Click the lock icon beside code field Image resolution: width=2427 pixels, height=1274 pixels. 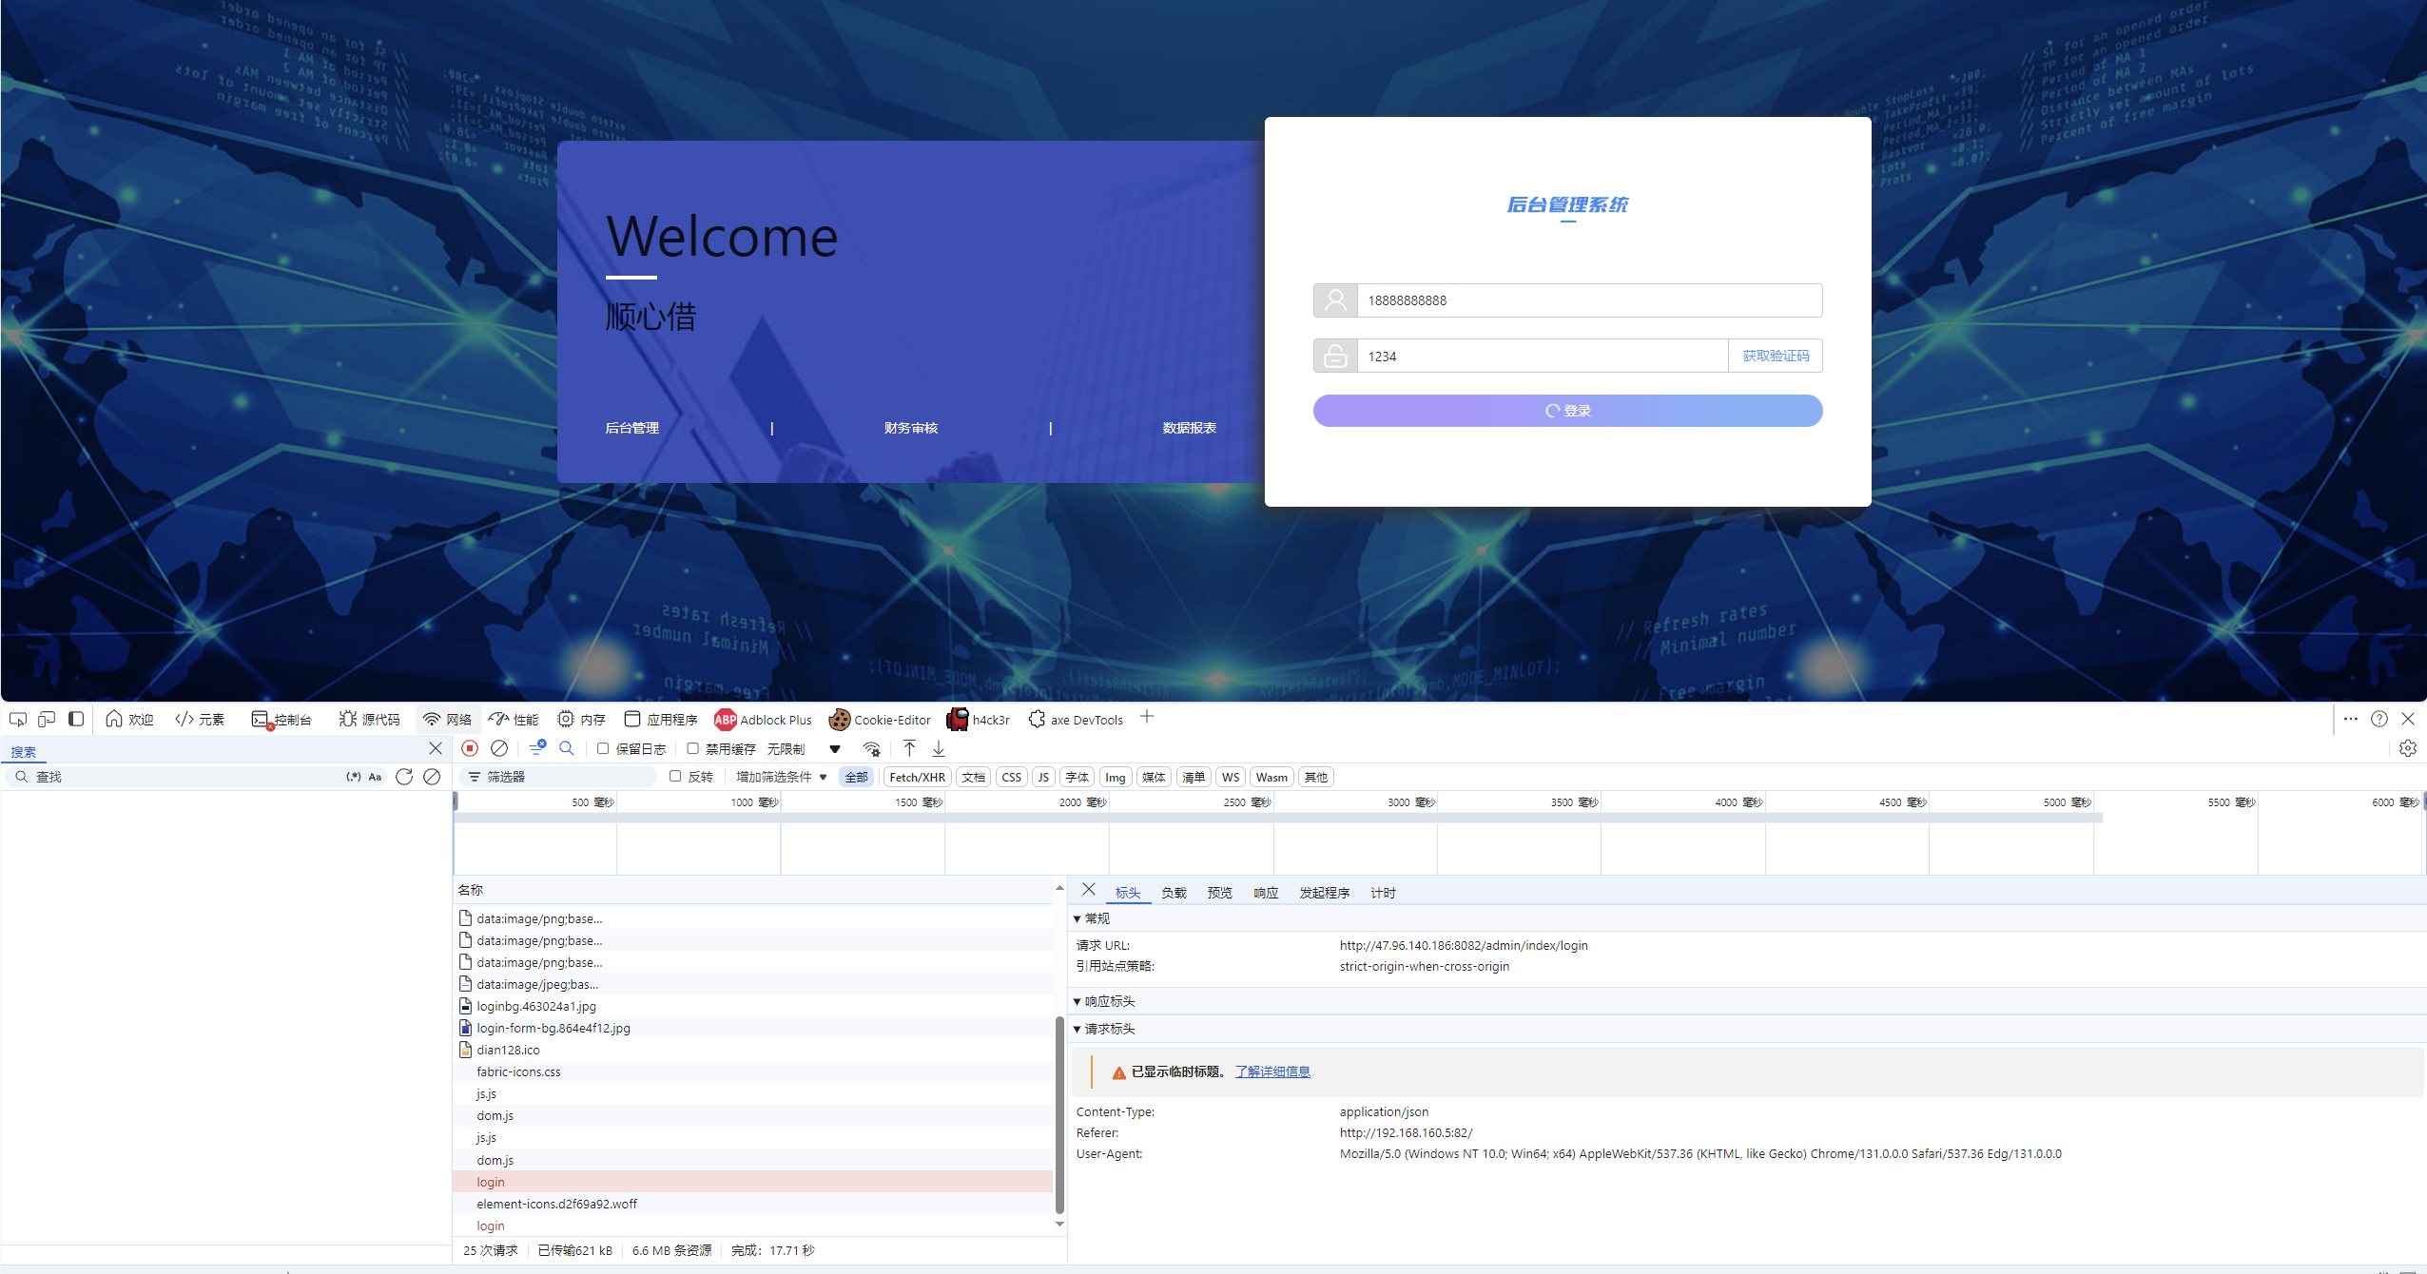click(1335, 357)
